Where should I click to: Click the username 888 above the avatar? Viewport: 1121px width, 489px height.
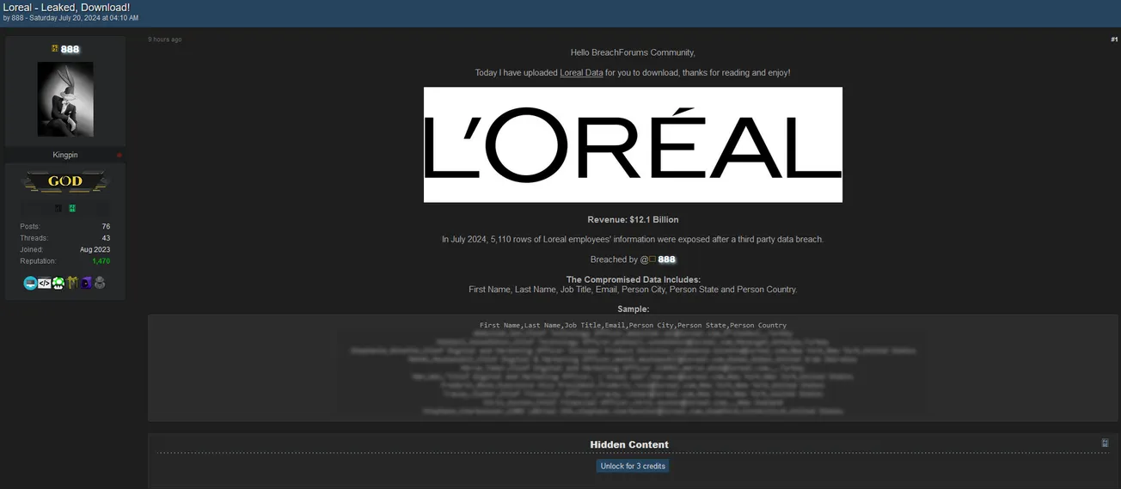(70, 49)
